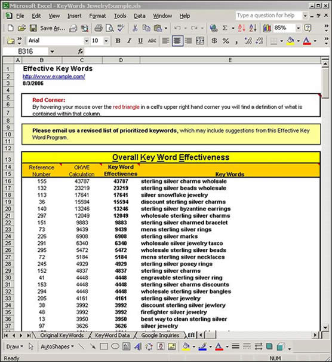Click the Increase Decimal icon
Image resolution: width=332 pixels, height=362 pixels.
click(248, 41)
